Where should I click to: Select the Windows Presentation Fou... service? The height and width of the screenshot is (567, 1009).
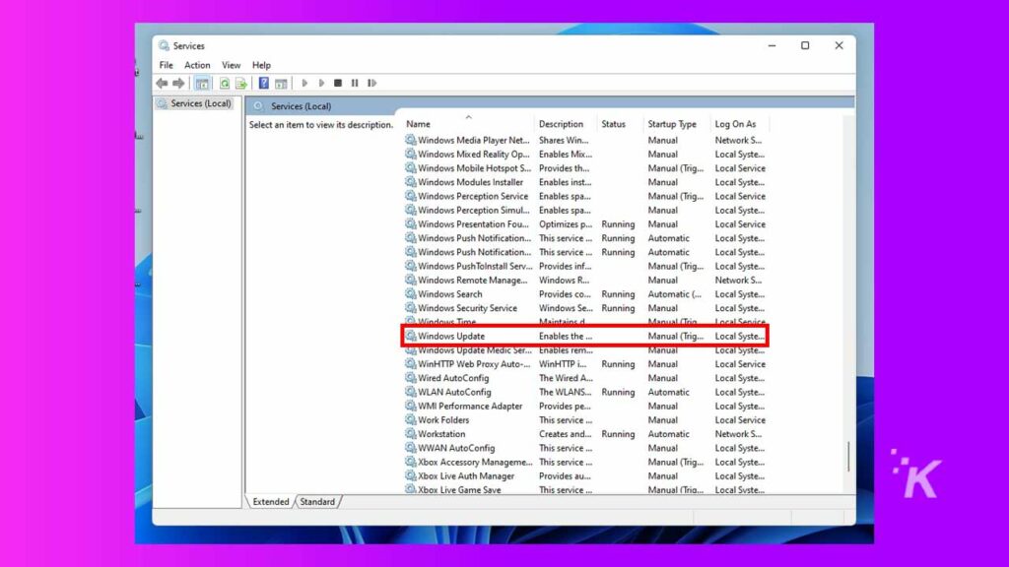[585, 223]
